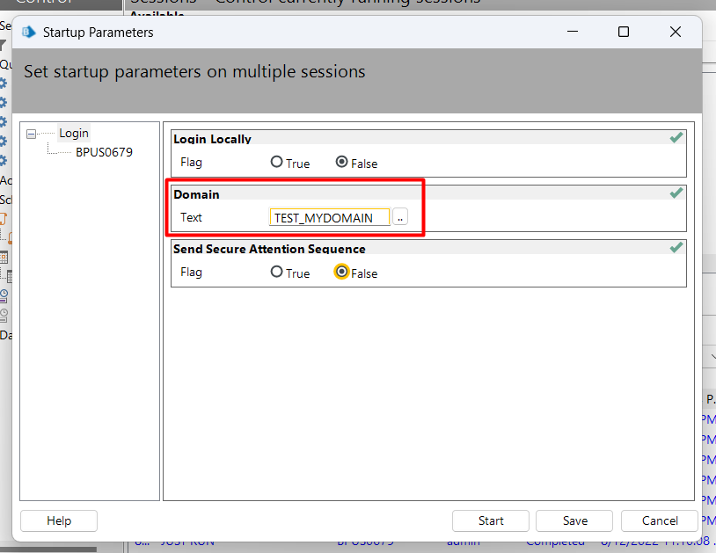716x553 pixels.
Task: Minimize the Startup Parameters dialog
Action: (573, 32)
